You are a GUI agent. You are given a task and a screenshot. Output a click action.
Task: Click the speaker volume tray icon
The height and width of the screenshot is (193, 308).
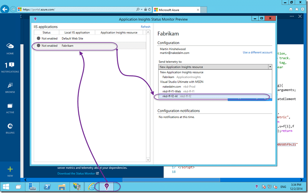pyautogui.click(x=275, y=187)
